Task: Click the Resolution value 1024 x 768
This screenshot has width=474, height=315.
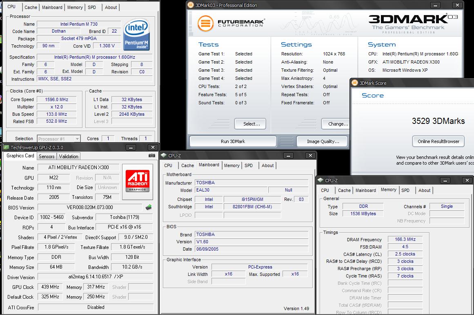Action: coord(334,54)
